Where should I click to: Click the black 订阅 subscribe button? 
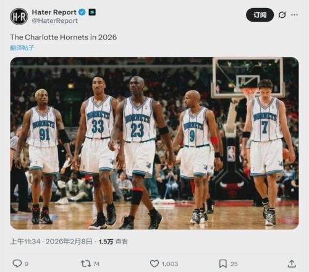260,15
